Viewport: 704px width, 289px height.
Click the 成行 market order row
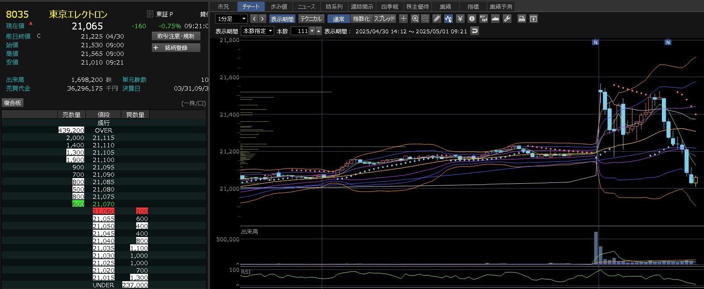pos(104,123)
